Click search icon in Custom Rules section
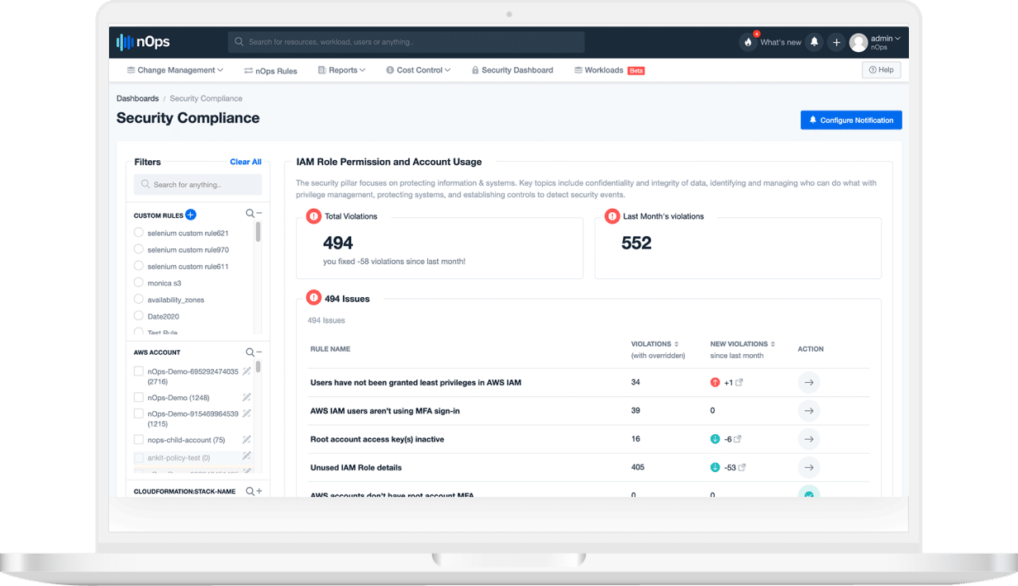Viewport: 1018px width, 586px height. tap(250, 214)
